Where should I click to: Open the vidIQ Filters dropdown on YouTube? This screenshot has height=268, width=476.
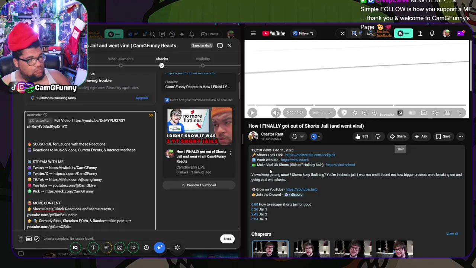click(x=303, y=33)
